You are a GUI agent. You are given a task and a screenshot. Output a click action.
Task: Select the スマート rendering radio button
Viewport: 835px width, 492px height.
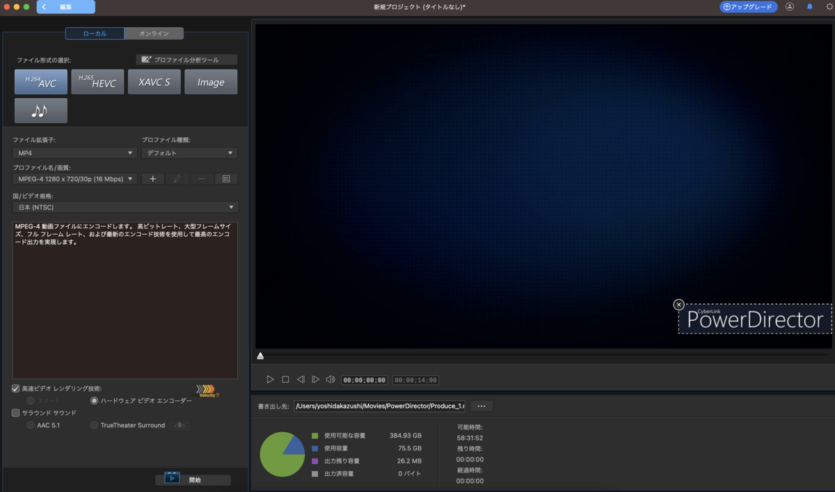[31, 401]
